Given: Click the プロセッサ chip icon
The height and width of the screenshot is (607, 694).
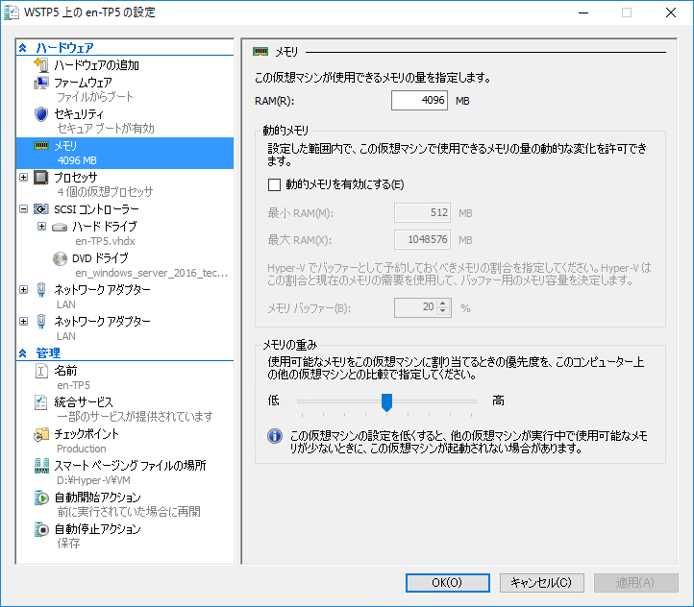Looking at the screenshot, I should pos(41,178).
